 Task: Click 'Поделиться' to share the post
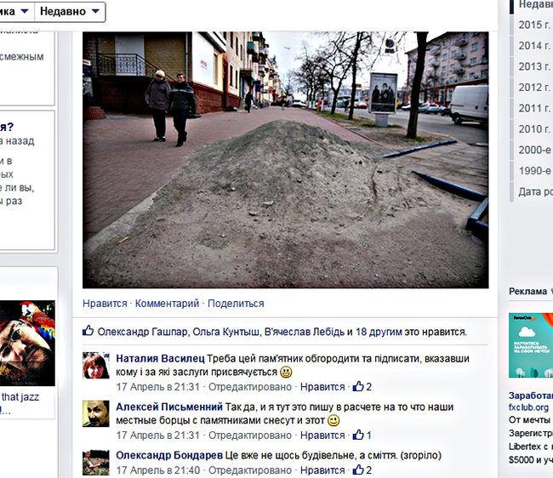pos(236,304)
